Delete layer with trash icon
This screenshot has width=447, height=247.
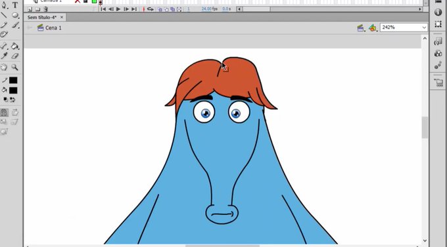point(45,9)
